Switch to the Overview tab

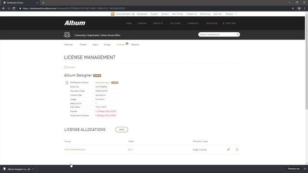click(68, 45)
